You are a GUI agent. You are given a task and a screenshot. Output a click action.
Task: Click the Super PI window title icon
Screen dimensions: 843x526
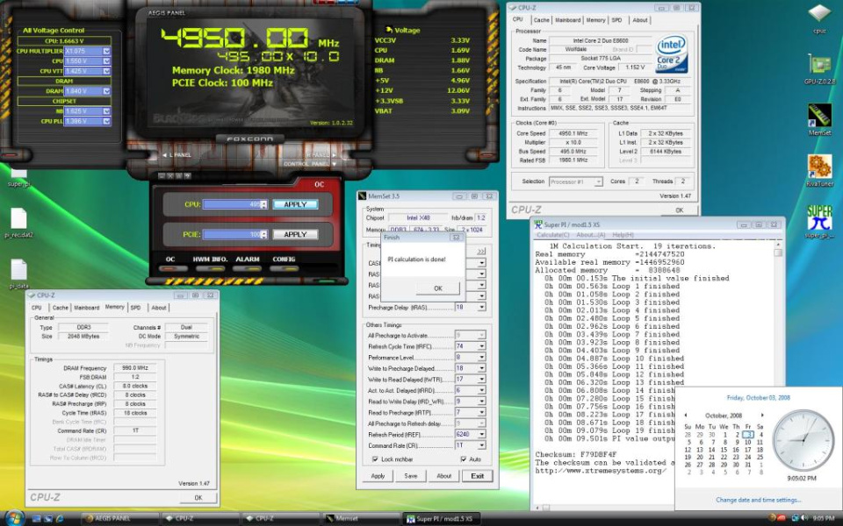(538, 224)
